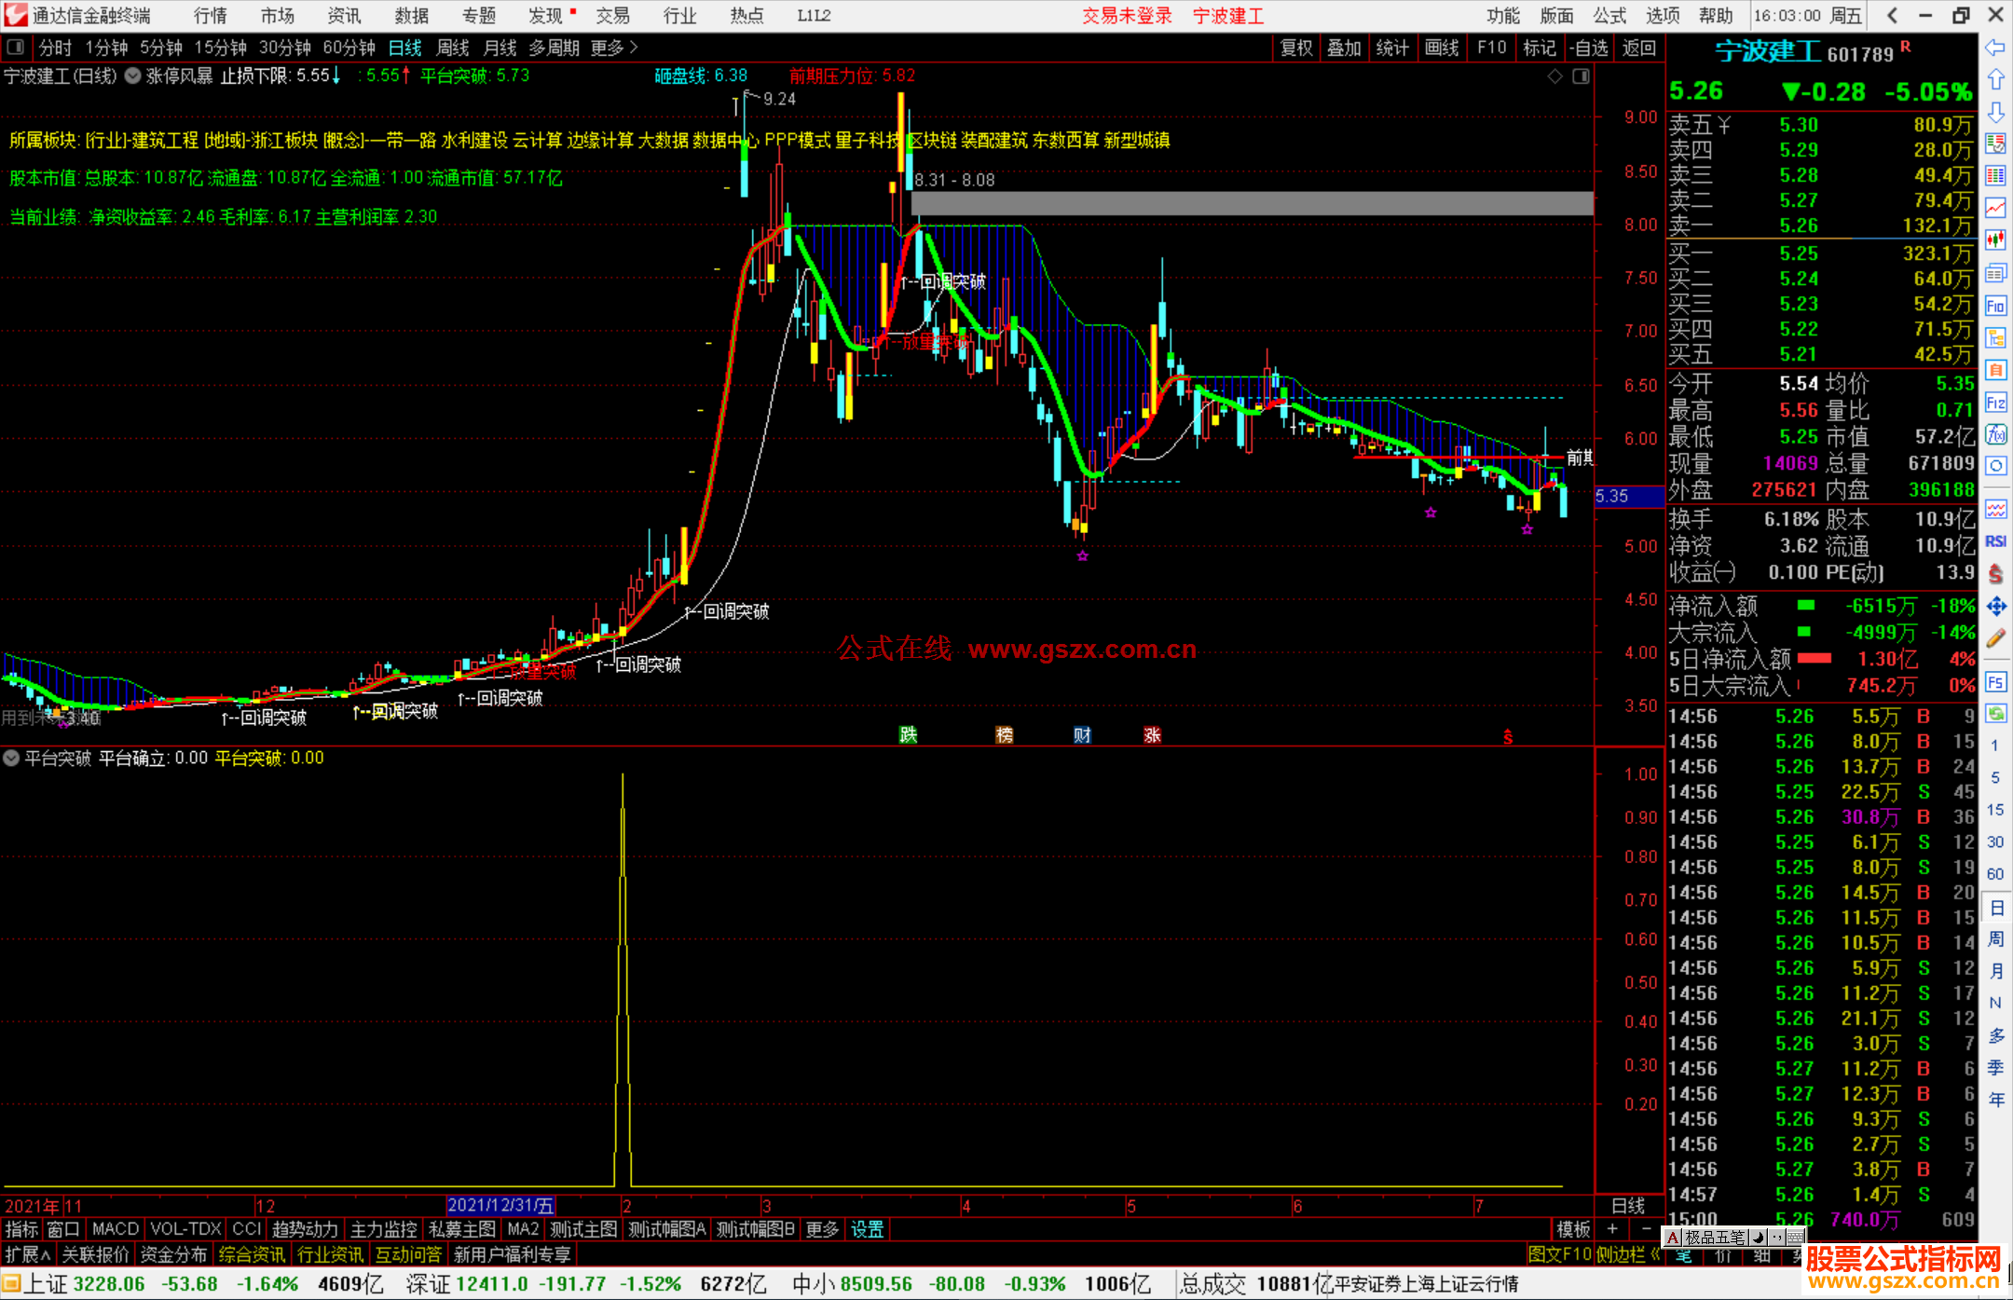
Task: Click the panel layout icon atop main chart
Action: pyautogui.click(x=1581, y=76)
